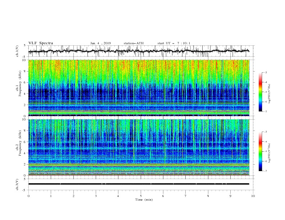The width and height of the screenshot is (285, 220).
Task: Click the 'start UT = 7 :10: 1' text
Action: pyautogui.click(x=174, y=43)
